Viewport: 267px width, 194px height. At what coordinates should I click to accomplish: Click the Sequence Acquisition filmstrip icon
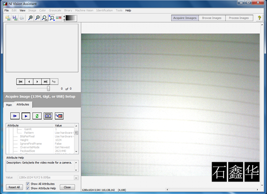(x=48, y=116)
